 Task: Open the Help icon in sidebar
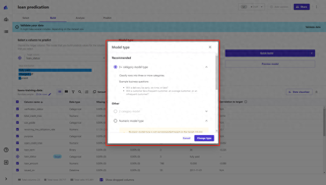(x=6, y=150)
